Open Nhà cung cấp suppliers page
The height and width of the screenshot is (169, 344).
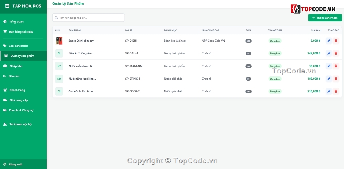tap(18, 100)
